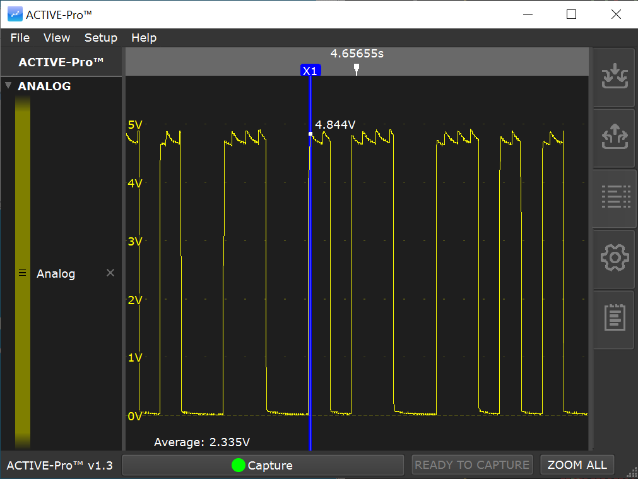Collapse the ANALOG section triangle
This screenshot has height=479, width=638.
(8, 85)
